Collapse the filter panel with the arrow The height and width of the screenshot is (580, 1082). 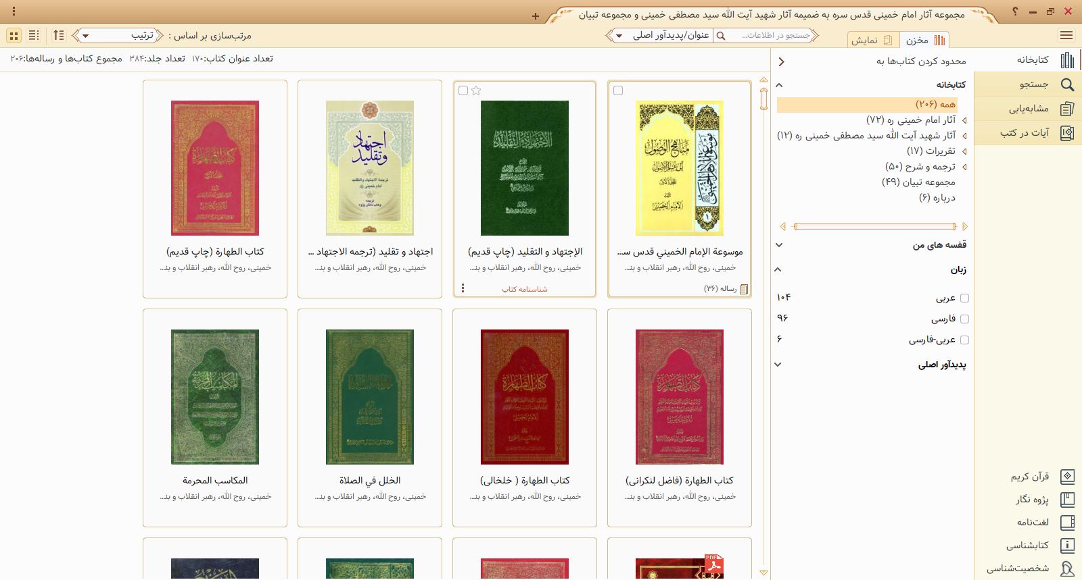click(x=781, y=61)
